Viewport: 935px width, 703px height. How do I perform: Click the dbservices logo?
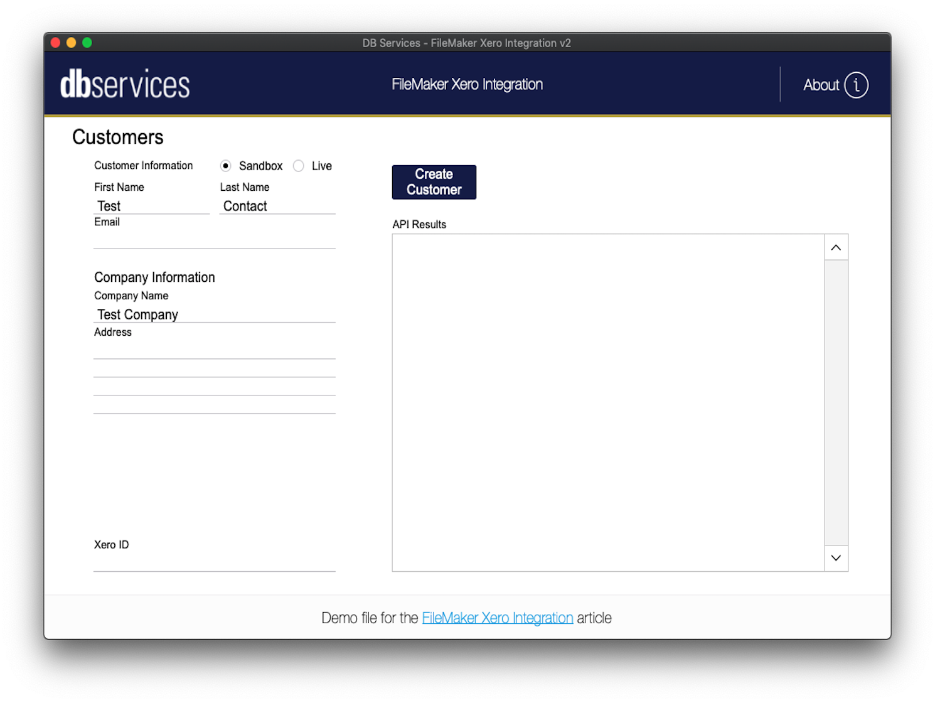coord(125,85)
